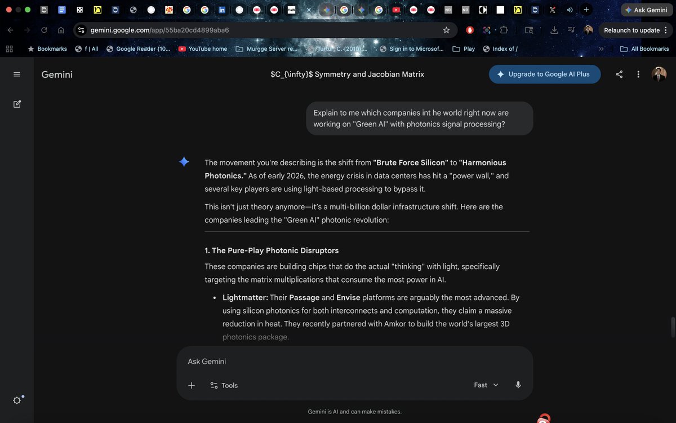Open the Play bookmarks folder
The height and width of the screenshot is (423, 676).
click(464, 49)
